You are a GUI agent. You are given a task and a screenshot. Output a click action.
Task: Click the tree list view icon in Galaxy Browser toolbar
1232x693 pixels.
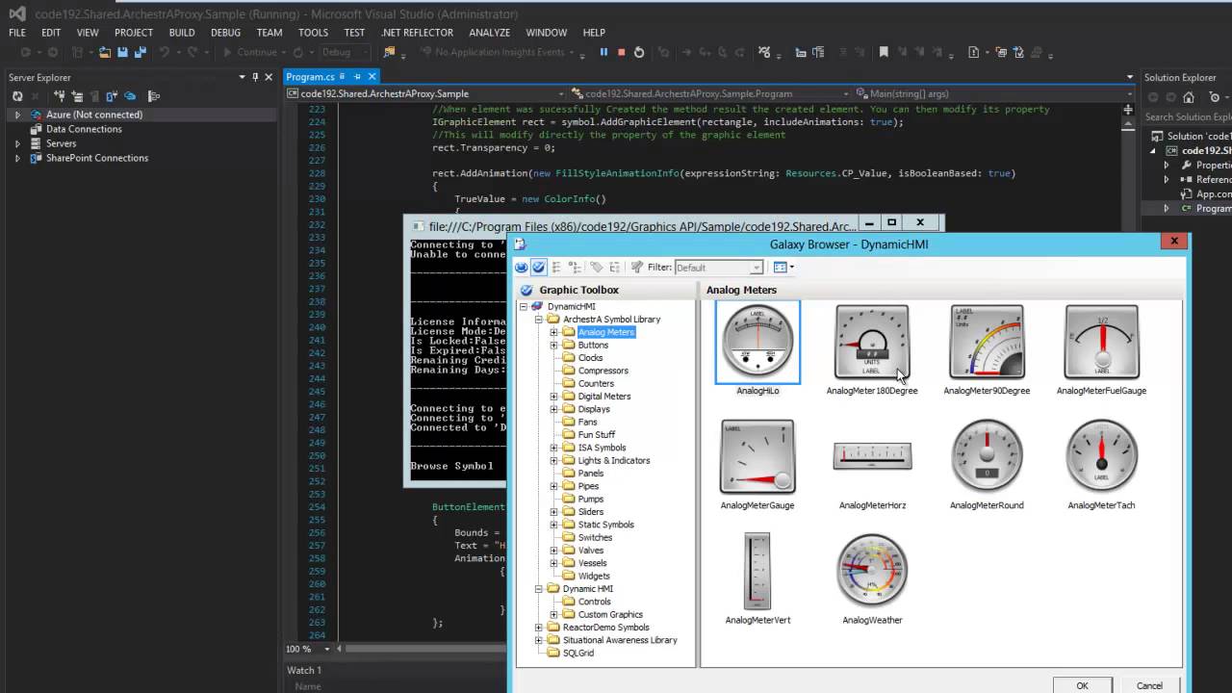point(575,268)
